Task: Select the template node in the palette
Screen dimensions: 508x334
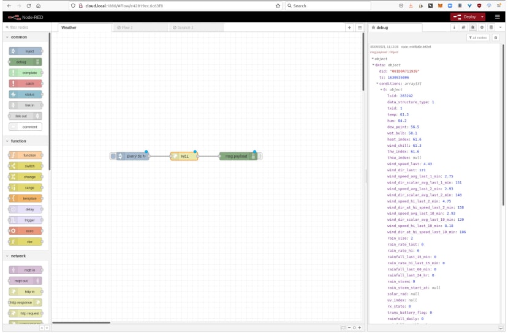Action: [x=26, y=198]
